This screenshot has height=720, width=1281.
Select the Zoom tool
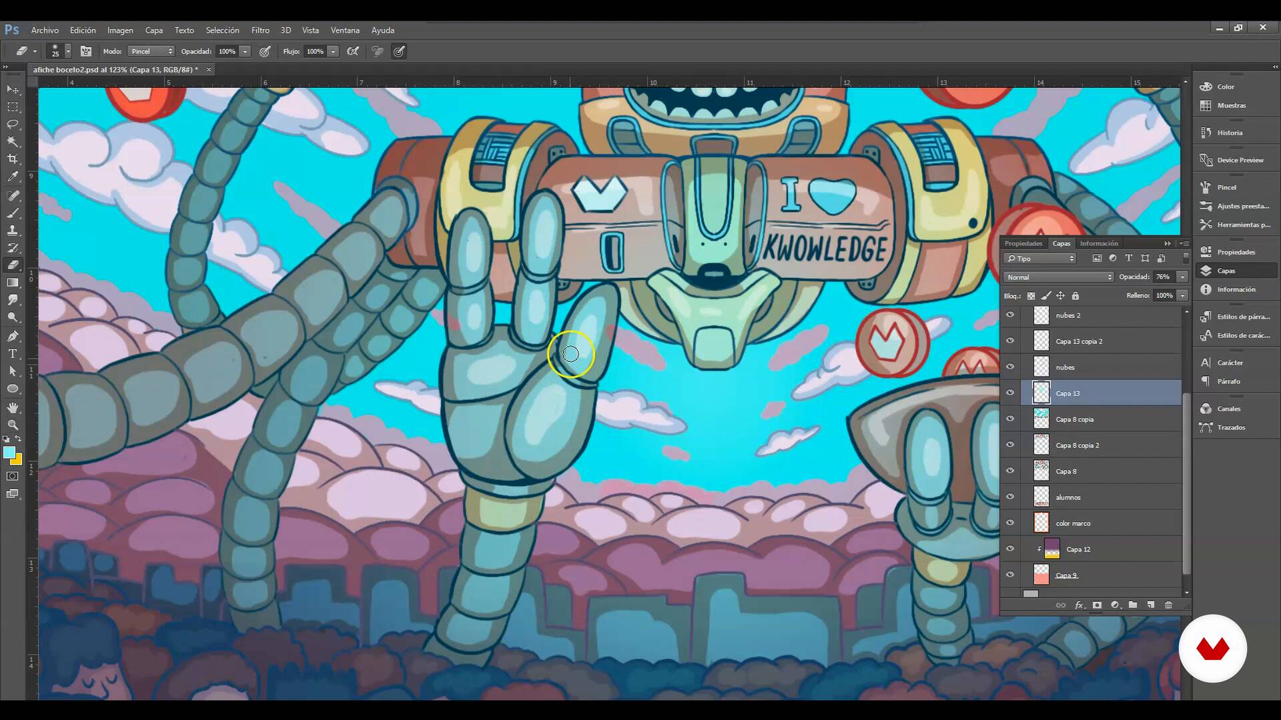pos(13,425)
